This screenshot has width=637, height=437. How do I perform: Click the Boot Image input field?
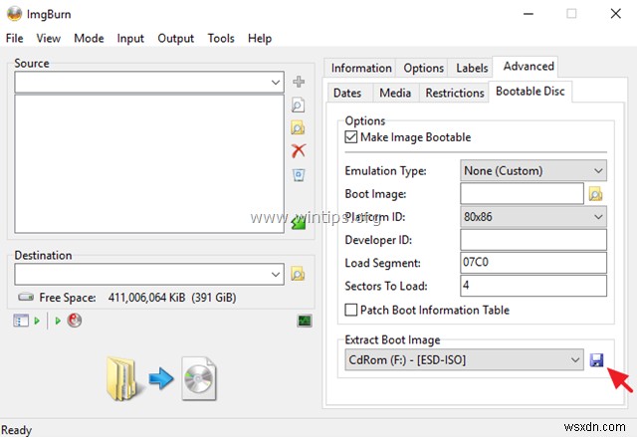pos(522,194)
